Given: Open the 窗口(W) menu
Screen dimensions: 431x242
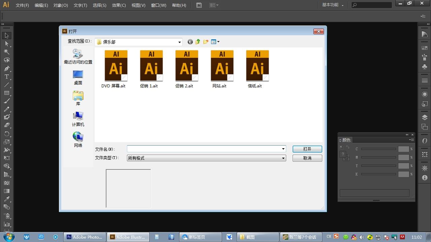Looking at the screenshot, I should [159, 5].
